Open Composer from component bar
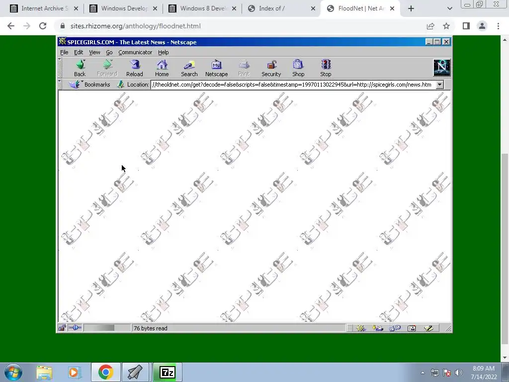Image resolution: width=509 pixels, height=382 pixels. (428, 328)
